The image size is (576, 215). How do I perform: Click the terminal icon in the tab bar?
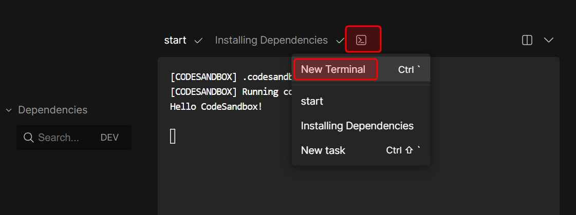tap(362, 40)
